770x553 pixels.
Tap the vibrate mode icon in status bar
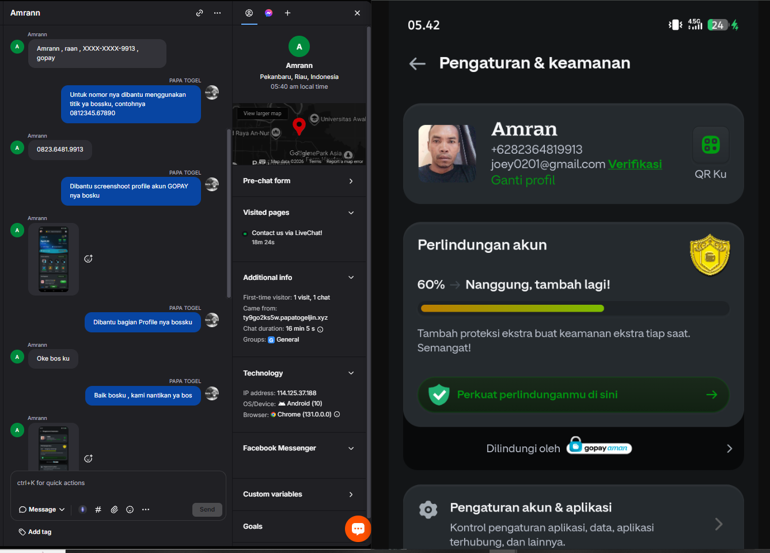(x=675, y=25)
